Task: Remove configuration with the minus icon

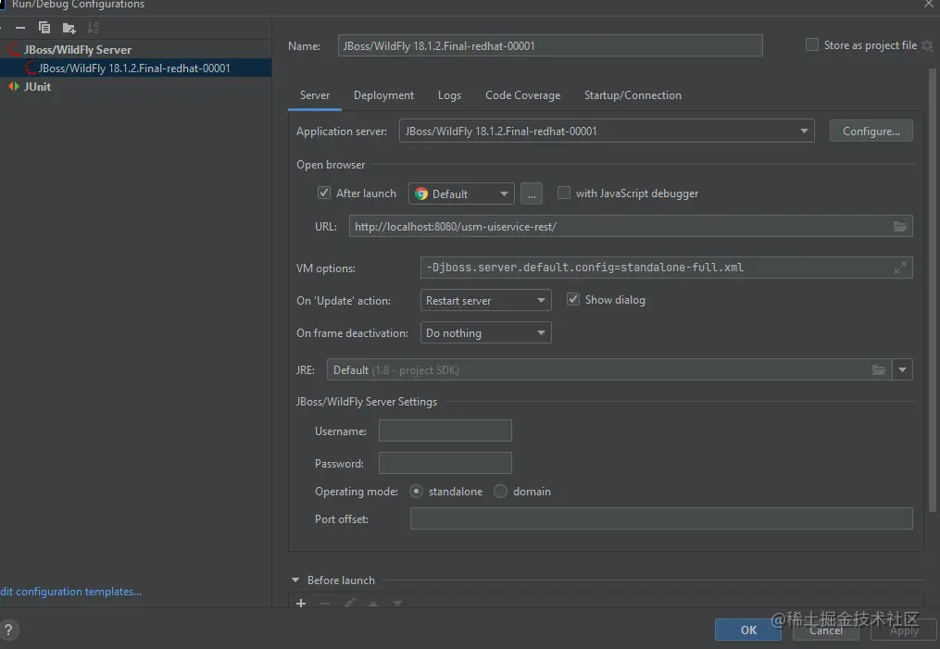Action: click(20, 28)
